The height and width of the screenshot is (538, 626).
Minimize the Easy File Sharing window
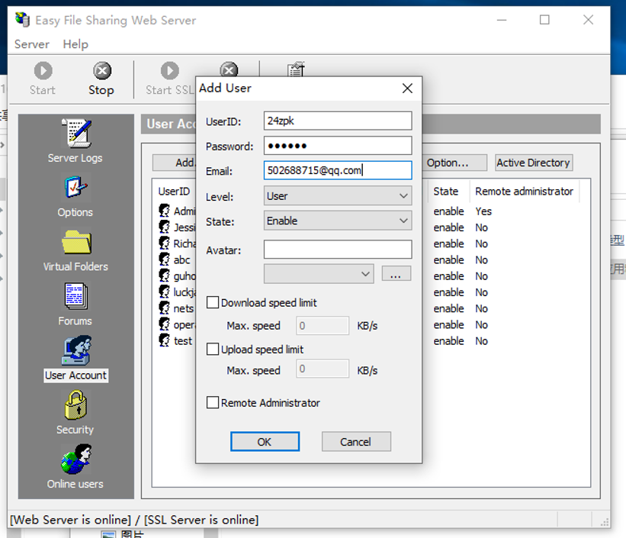pyautogui.click(x=502, y=20)
